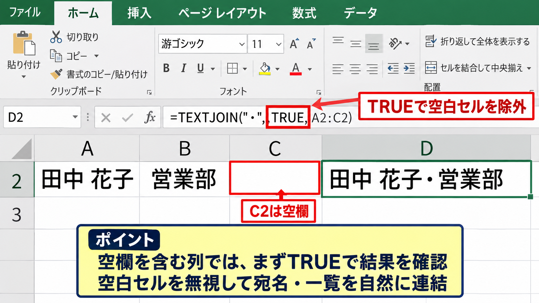
Task: Expand the Name Box D2 dropdown arrow
Action: (x=75, y=117)
